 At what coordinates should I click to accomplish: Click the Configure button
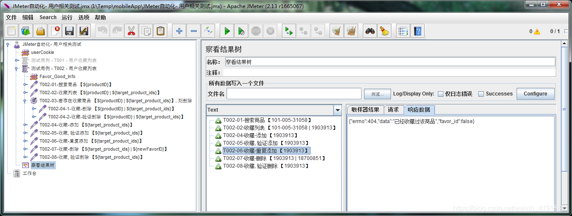tap(535, 94)
